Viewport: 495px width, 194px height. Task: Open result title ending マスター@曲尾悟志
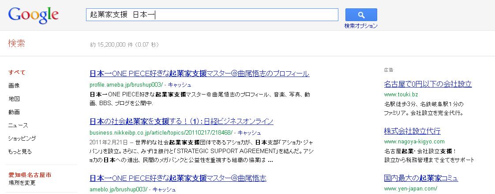coord(178,178)
